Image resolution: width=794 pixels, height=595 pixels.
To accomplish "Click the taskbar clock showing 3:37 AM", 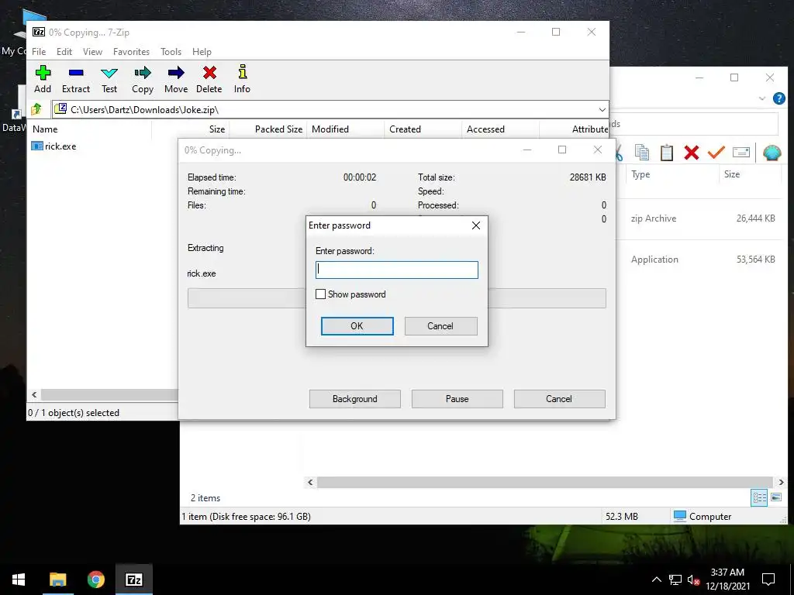I will [x=727, y=580].
